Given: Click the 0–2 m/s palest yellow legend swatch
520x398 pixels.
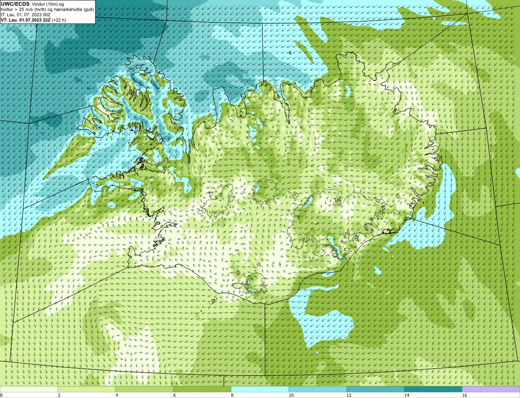Looking at the screenshot, I should click(x=29, y=389).
